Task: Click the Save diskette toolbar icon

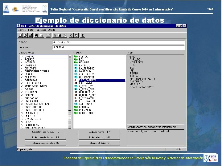Action: point(30,35)
